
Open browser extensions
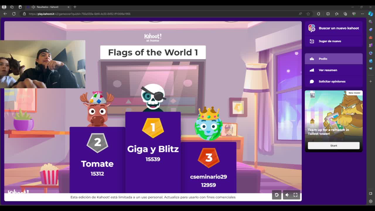point(318,14)
